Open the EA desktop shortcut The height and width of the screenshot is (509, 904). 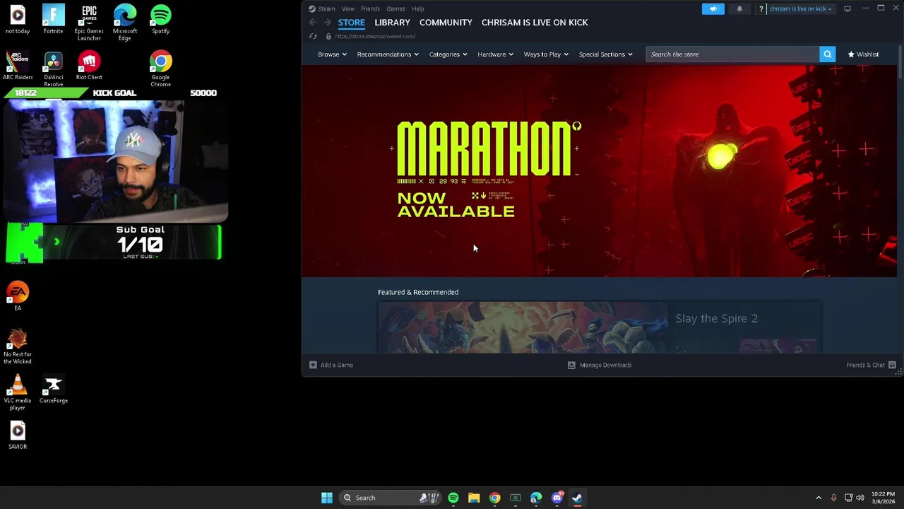point(18,296)
